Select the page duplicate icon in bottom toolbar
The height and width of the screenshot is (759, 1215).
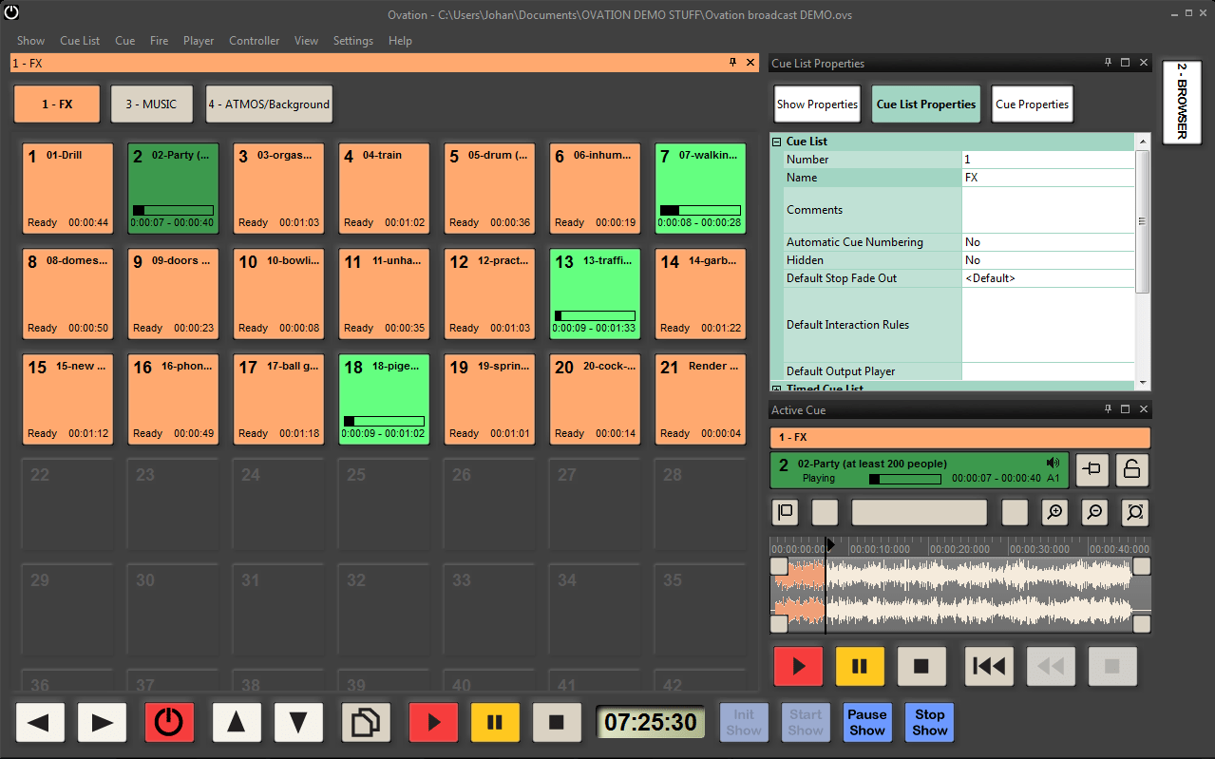(x=366, y=722)
